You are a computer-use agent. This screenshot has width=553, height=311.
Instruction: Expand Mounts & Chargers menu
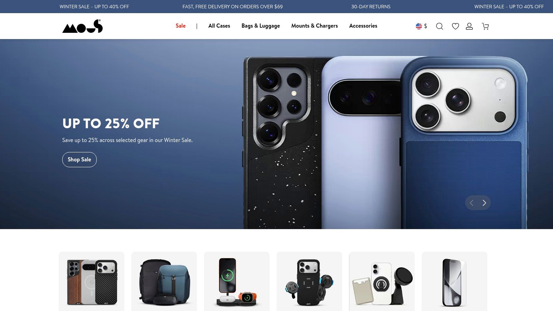pyautogui.click(x=315, y=26)
